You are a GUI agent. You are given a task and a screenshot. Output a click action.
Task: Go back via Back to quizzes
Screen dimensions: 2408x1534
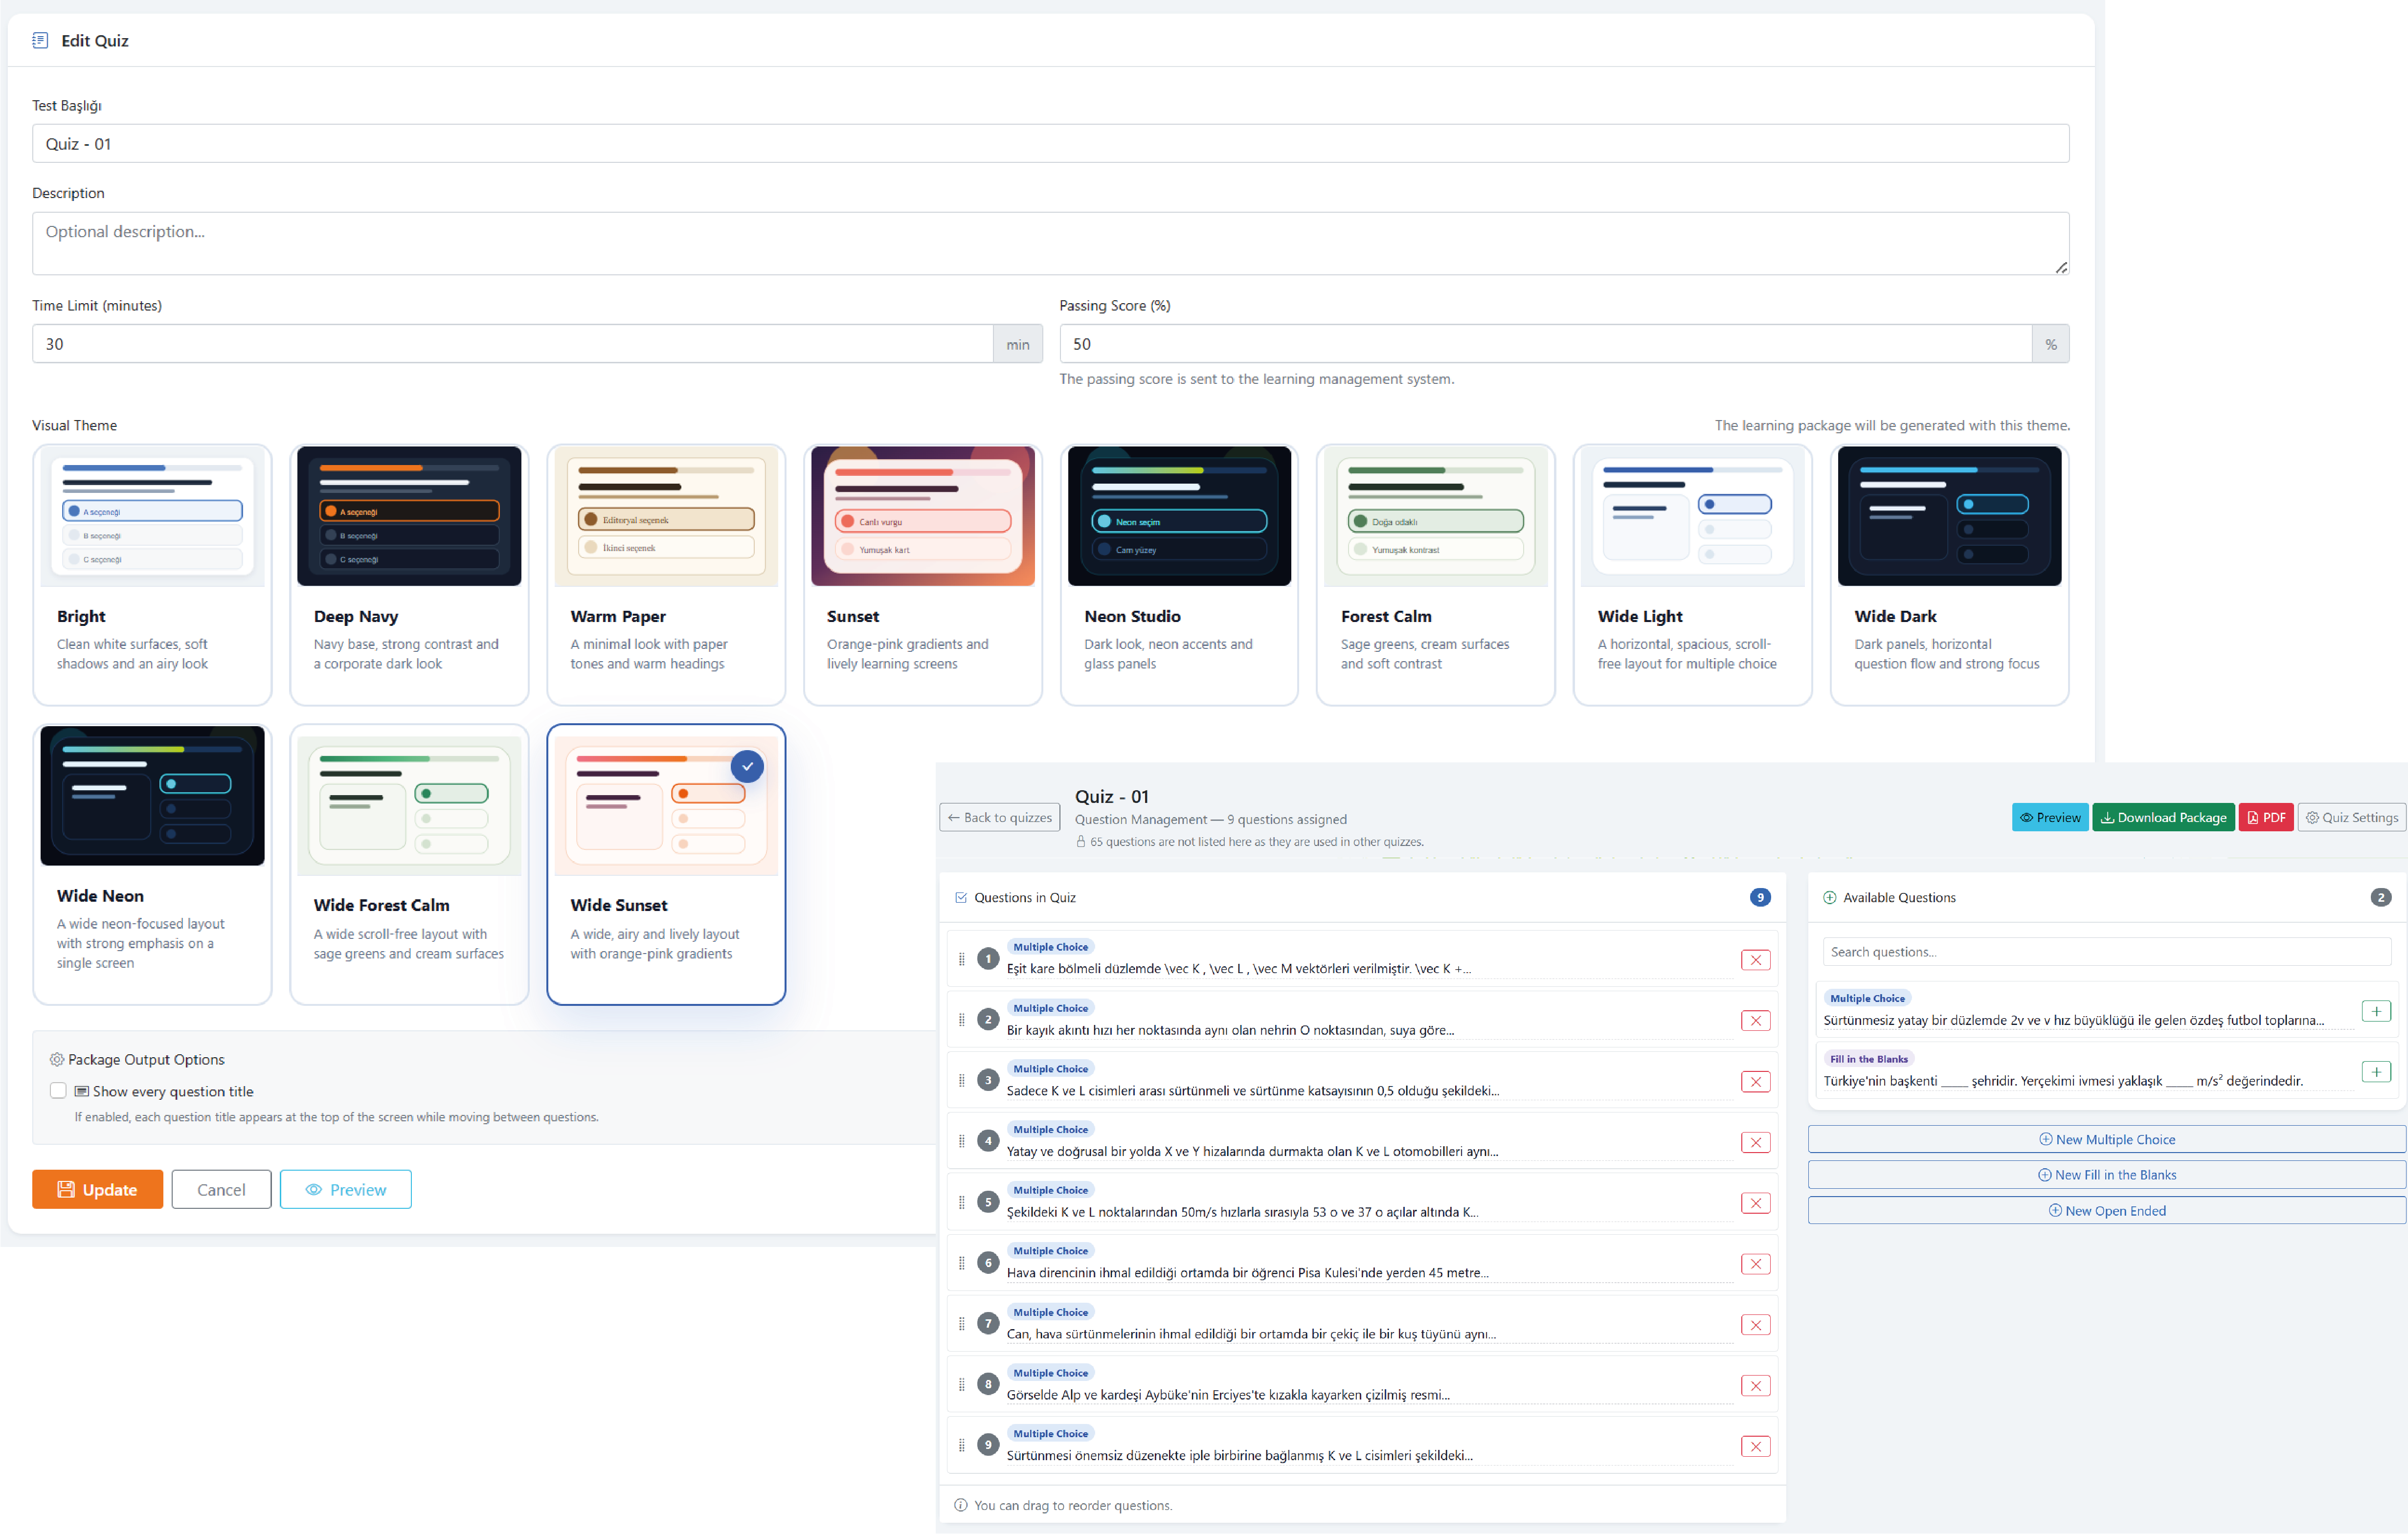click(x=1000, y=817)
